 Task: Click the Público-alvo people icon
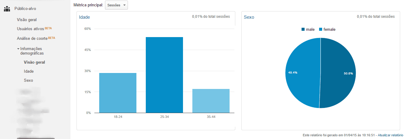7,9
